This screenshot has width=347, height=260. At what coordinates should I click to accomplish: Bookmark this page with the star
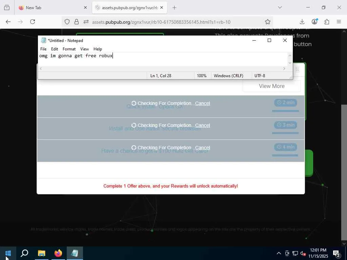click(x=268, y=22)
